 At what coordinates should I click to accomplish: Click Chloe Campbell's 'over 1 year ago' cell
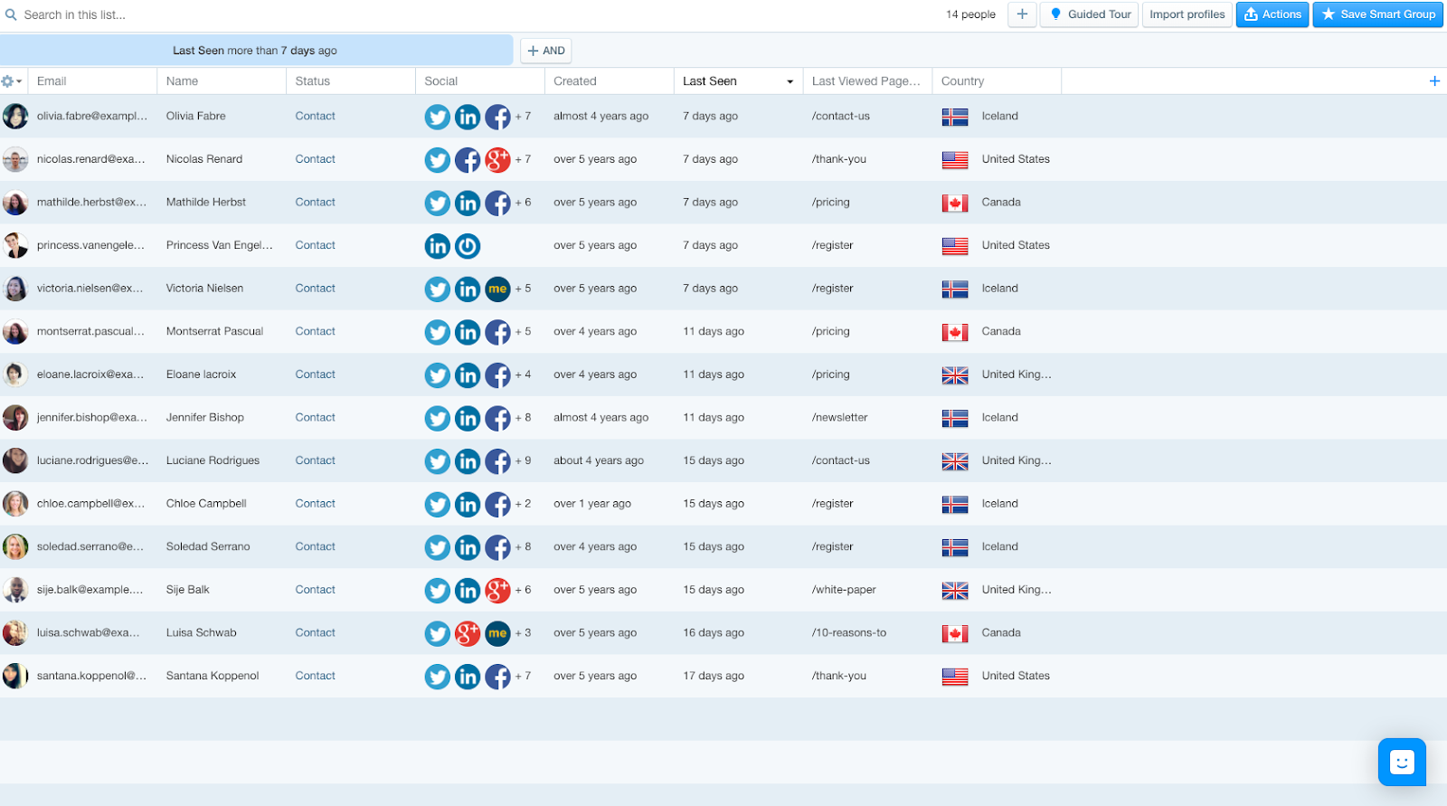[592, 504]
